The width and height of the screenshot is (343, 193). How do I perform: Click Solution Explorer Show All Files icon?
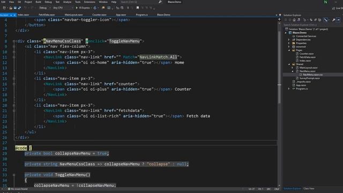(319, 20)
